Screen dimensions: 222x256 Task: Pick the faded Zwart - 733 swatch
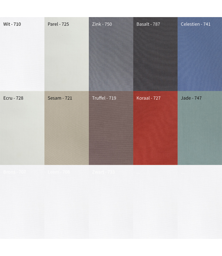pyautogui.click(x=111, y=205)
